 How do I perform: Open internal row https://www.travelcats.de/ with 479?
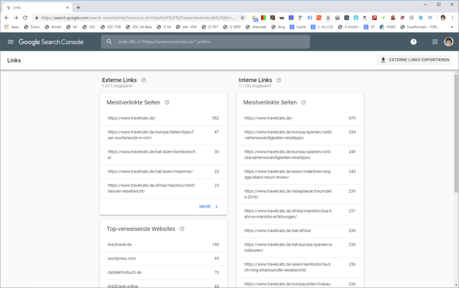(300, 118)
